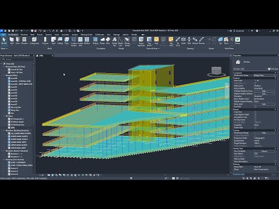Select the Modify arrow tool
Screen dimensions: 279x209
[4, 41]
